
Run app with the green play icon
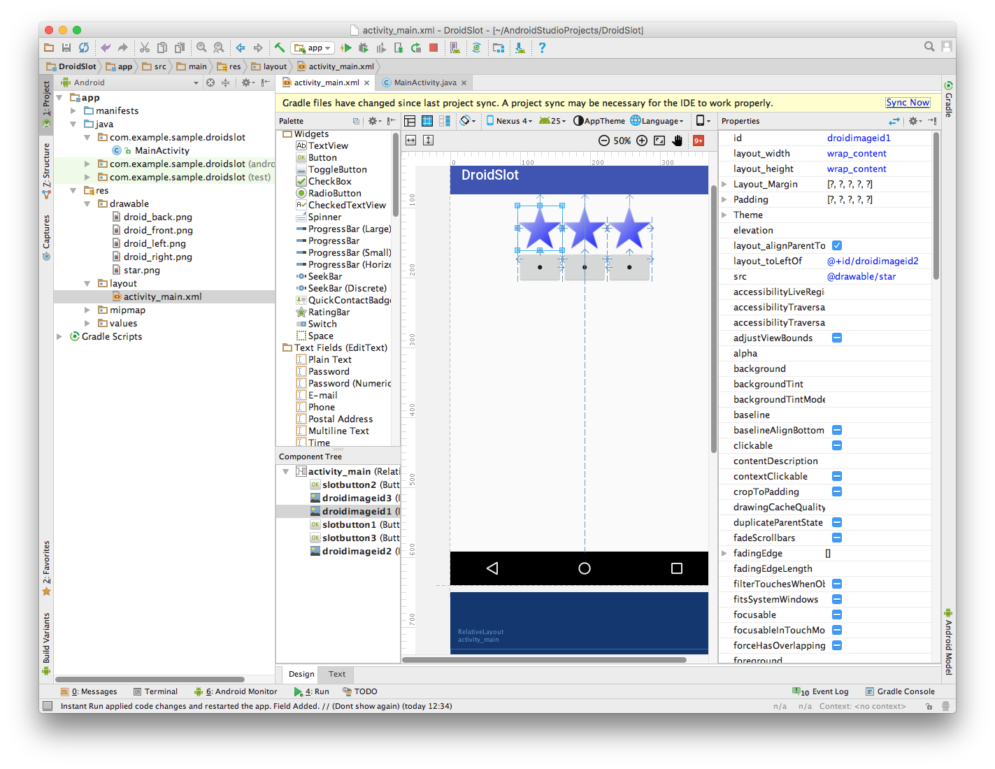point(346,48)
